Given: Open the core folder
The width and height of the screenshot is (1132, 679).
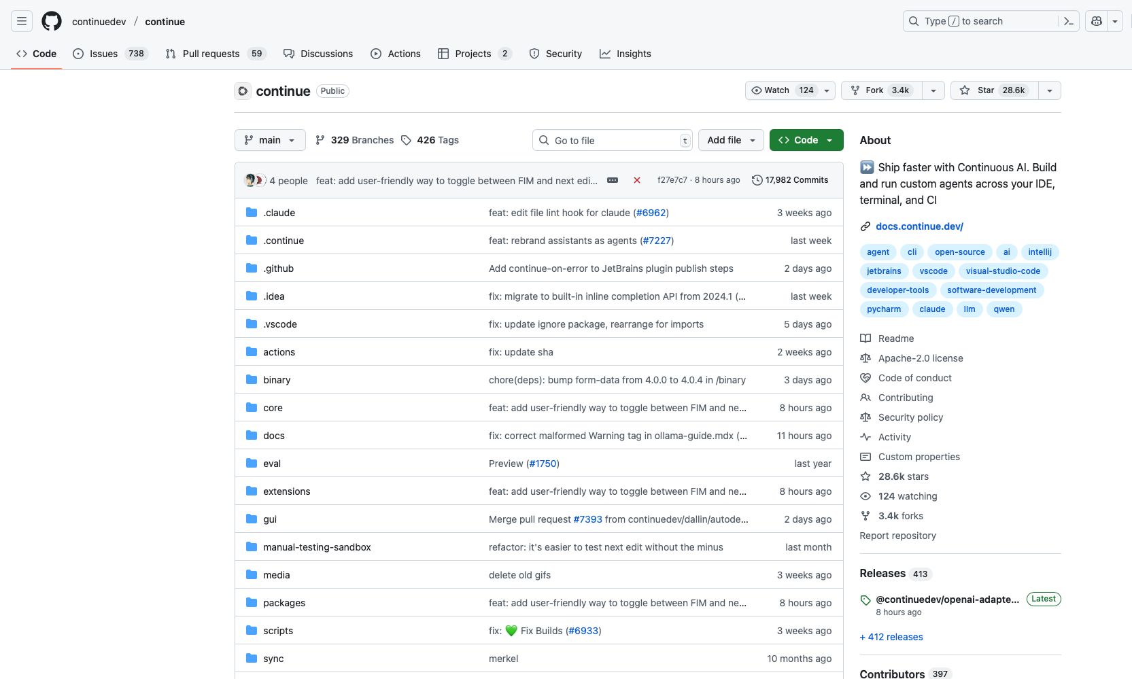Looking at the screenshot, I should 273,408.
